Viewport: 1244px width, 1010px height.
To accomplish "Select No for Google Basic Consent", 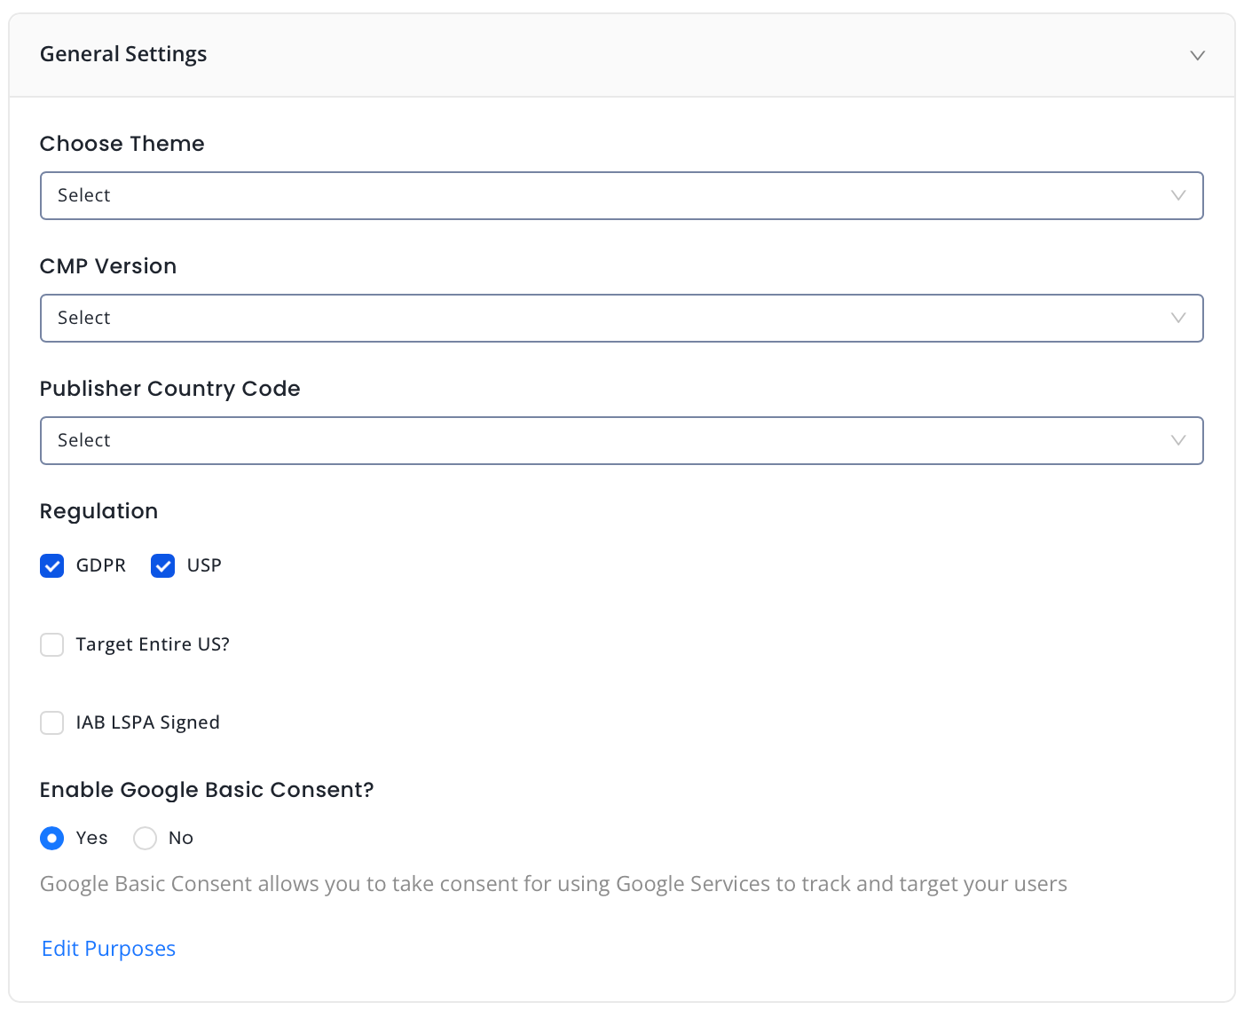I will 145,838.
